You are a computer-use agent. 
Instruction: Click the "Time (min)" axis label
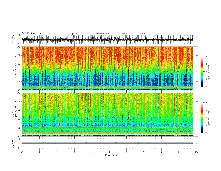[112, 155]
